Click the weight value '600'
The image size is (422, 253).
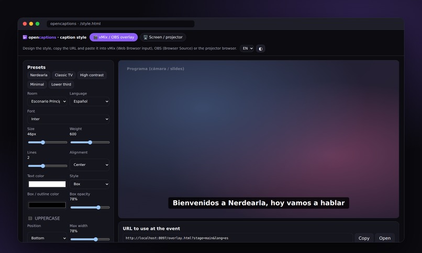[73, 134]
